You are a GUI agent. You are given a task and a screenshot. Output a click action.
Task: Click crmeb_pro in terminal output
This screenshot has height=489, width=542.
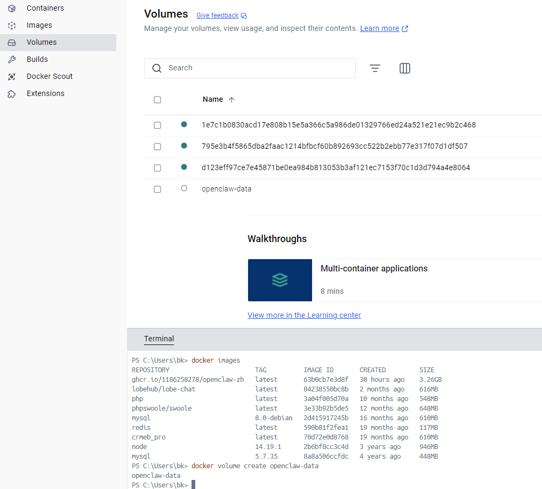coord(149,437)
